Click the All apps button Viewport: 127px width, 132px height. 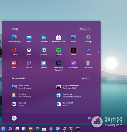click(x=85, y=29)
